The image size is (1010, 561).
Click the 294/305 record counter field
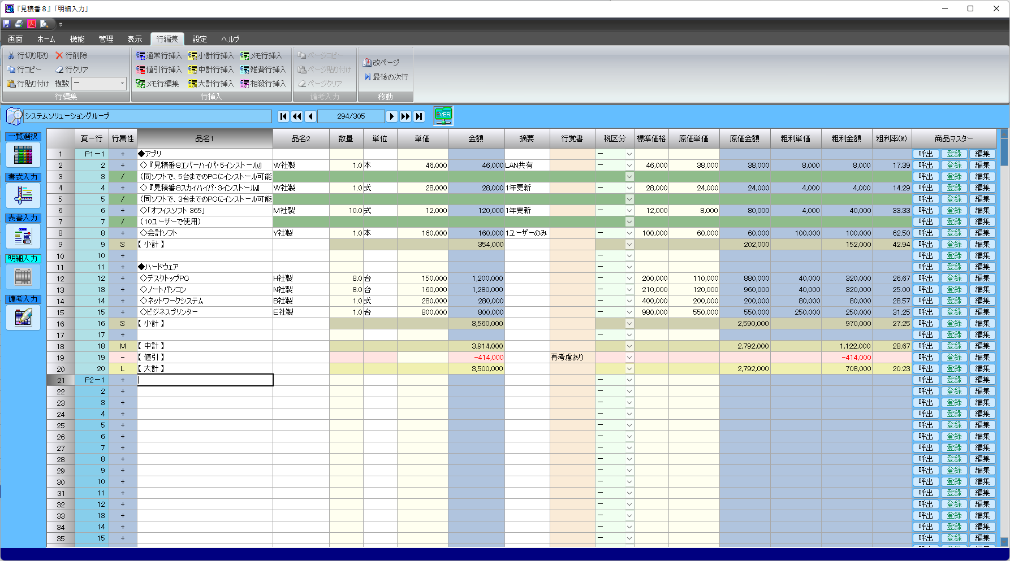coord(351,116)
